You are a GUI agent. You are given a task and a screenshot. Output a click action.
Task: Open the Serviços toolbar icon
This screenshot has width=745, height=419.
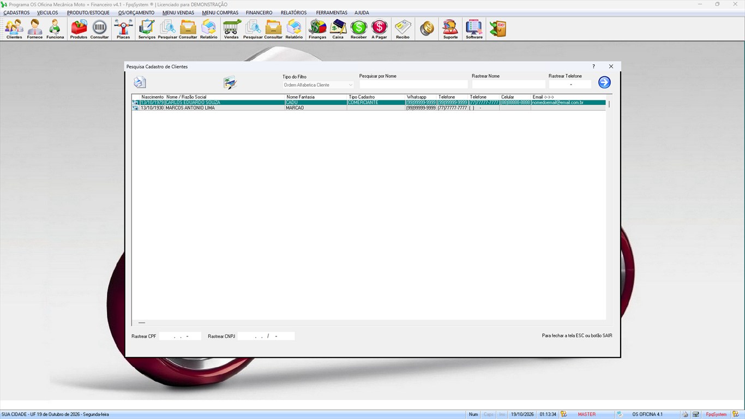[x=147, y=29]
